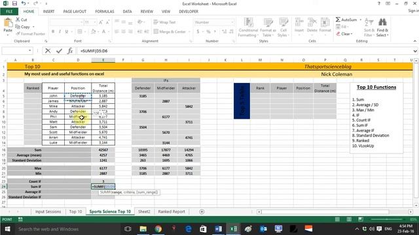
Task: Add a new sheet with the plus icon
Action: [202, 211]
